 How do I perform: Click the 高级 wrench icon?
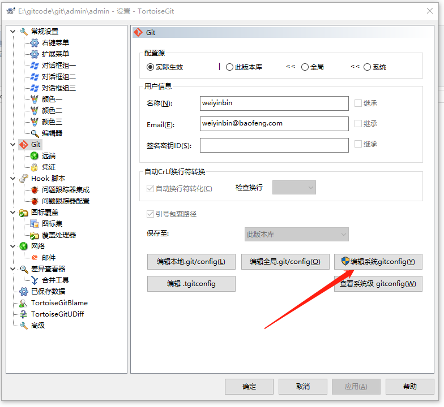point(24,326)
